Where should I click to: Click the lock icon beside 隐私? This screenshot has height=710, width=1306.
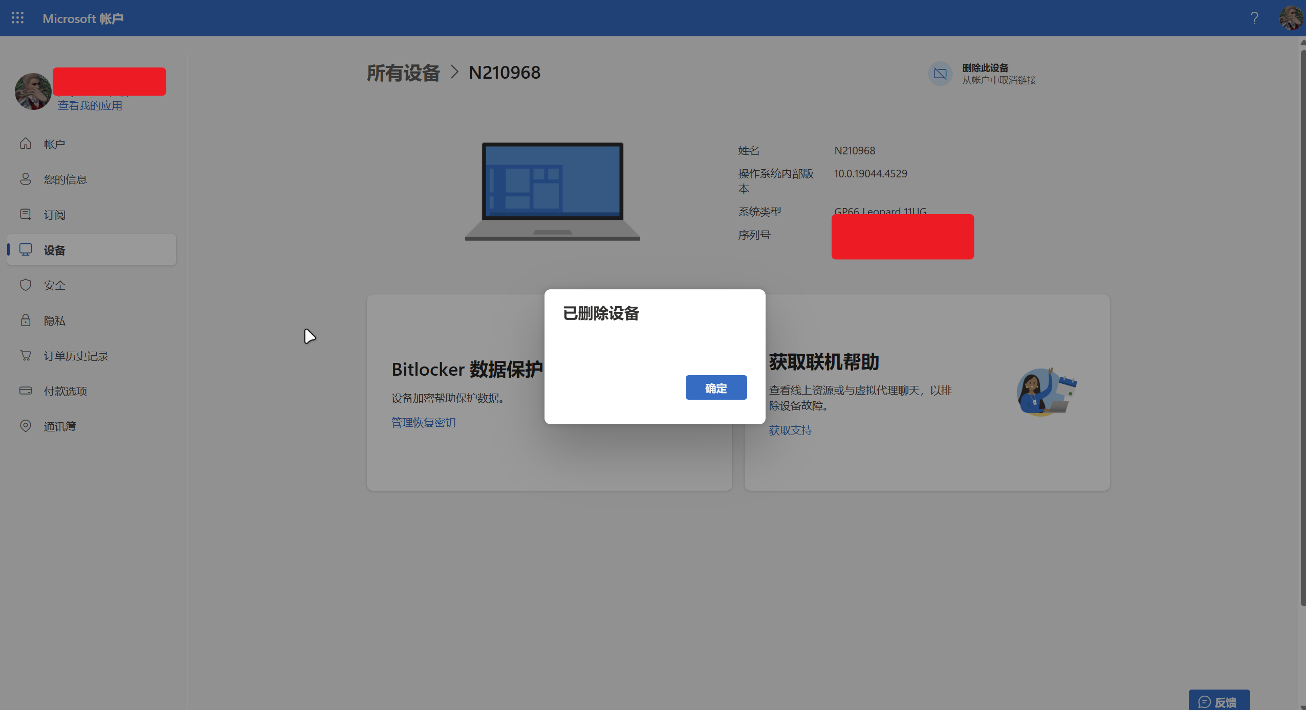[26, 320]
